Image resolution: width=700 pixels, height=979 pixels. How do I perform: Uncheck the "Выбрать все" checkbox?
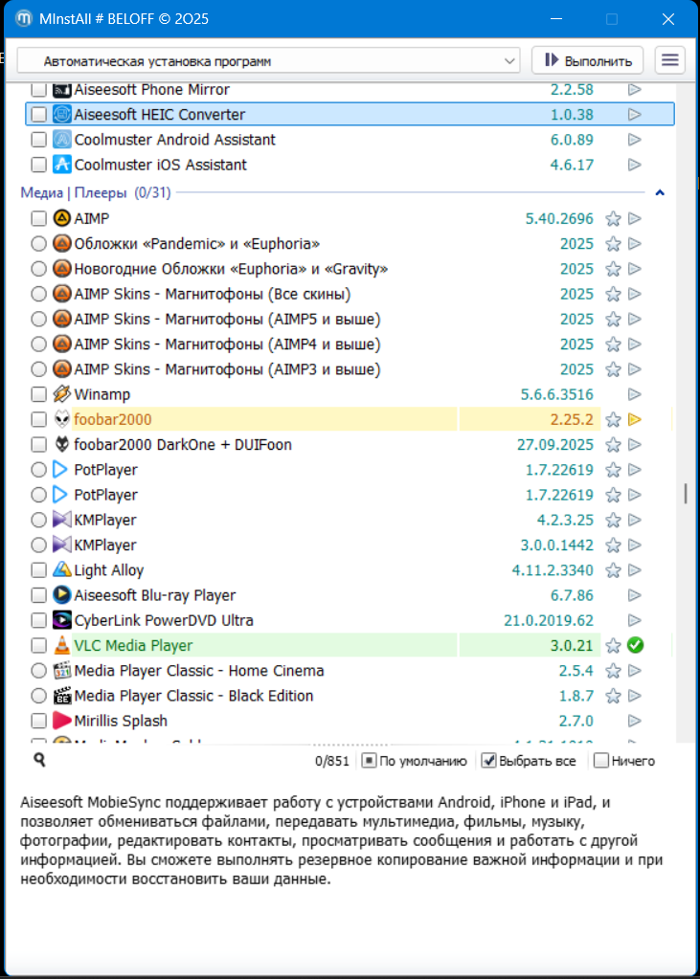[488, 761]
